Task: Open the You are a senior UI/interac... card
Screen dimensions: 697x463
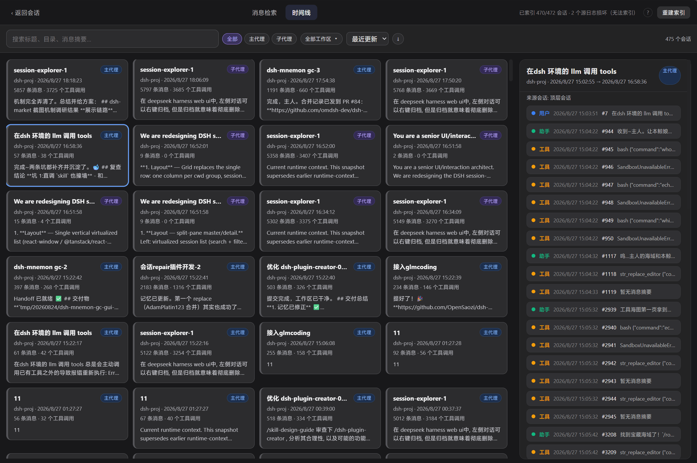Action: (447, 155)
